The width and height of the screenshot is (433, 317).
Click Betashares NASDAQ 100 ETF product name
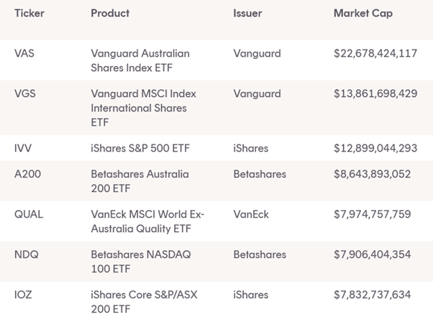[137, 261]
